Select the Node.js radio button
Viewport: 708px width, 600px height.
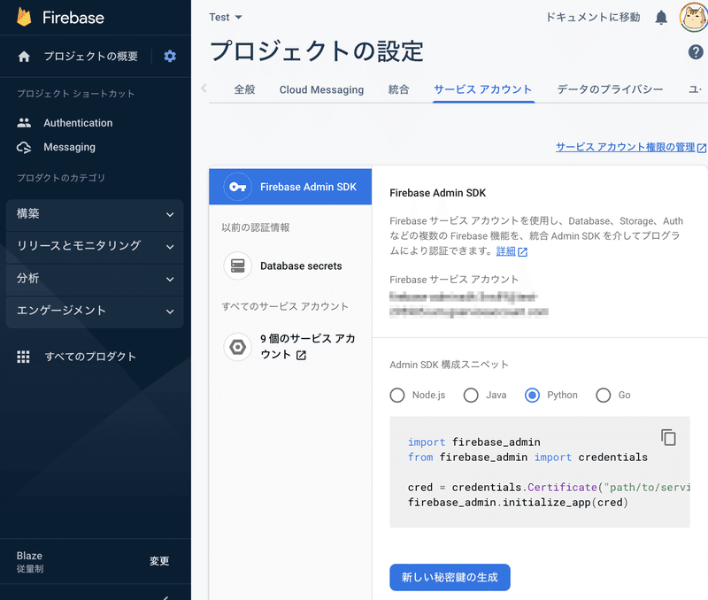tap(397, 395)
